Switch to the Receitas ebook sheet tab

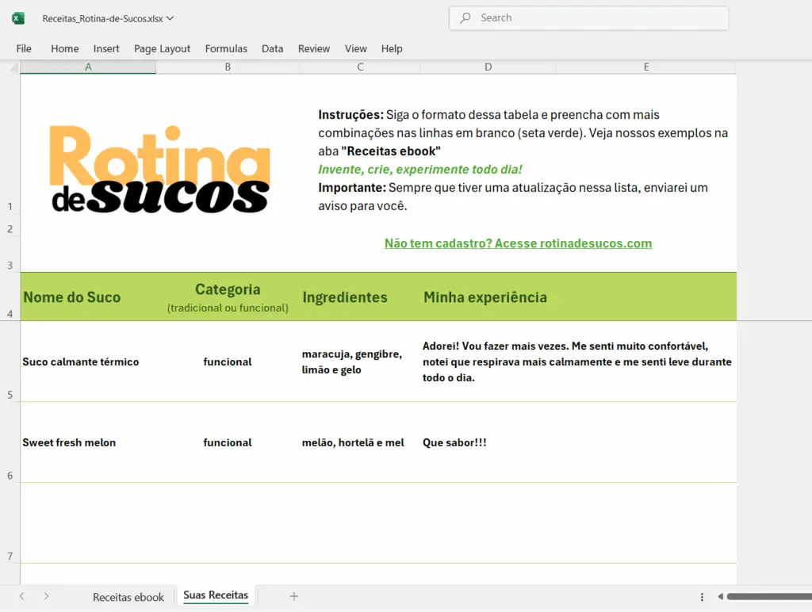tap(128, 597)
